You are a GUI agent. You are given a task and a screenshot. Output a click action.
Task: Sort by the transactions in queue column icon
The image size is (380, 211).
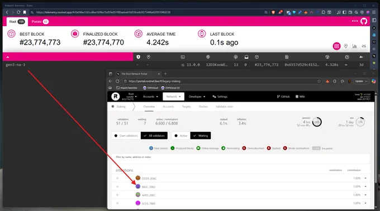[246, 57]
